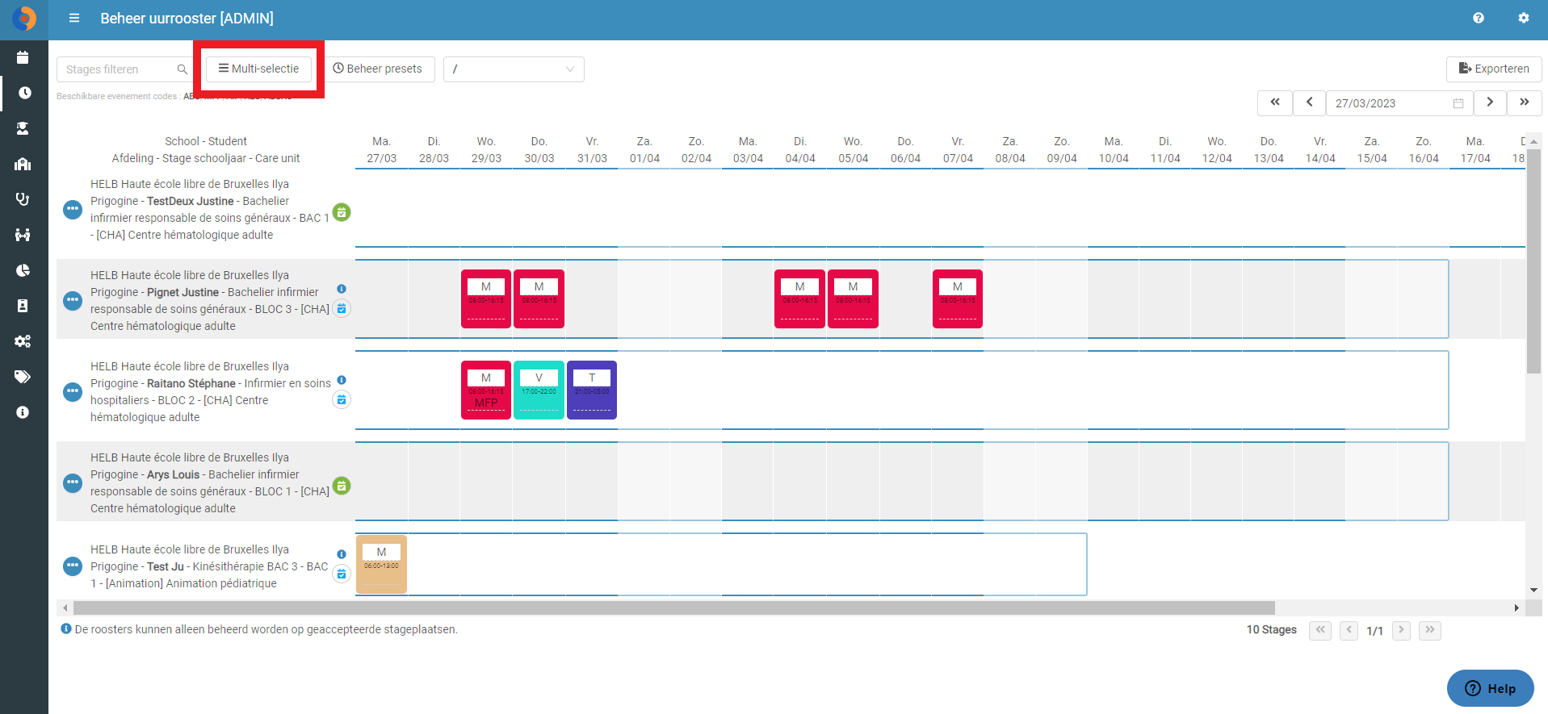This screenshot has width=1548, height=714.
Task: Open the help question mark in header
Action: click(1478, 18)
